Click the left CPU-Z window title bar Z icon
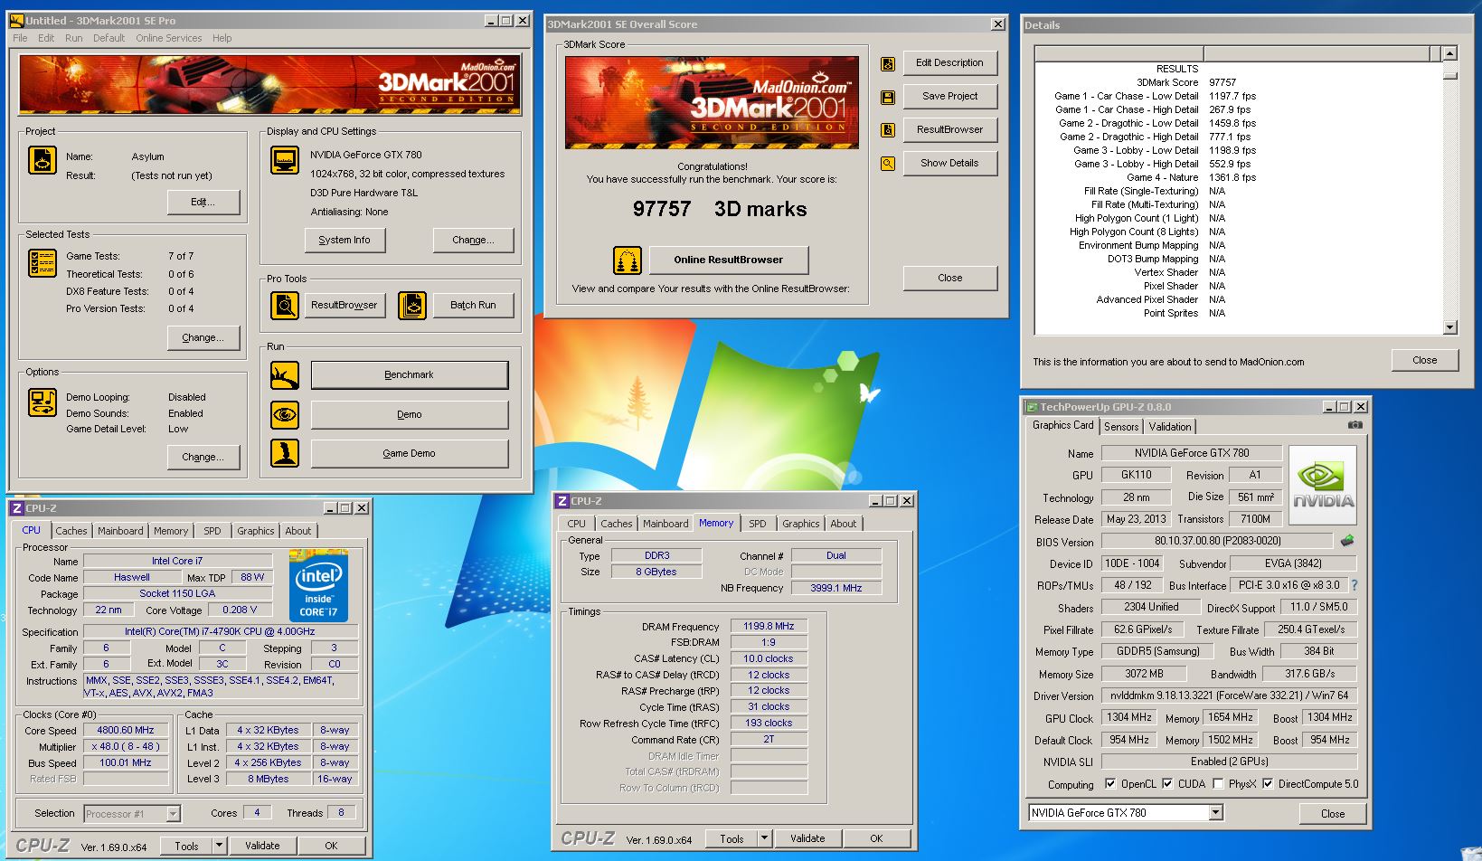Screen dimensions: 1482x861 [16, 508]
